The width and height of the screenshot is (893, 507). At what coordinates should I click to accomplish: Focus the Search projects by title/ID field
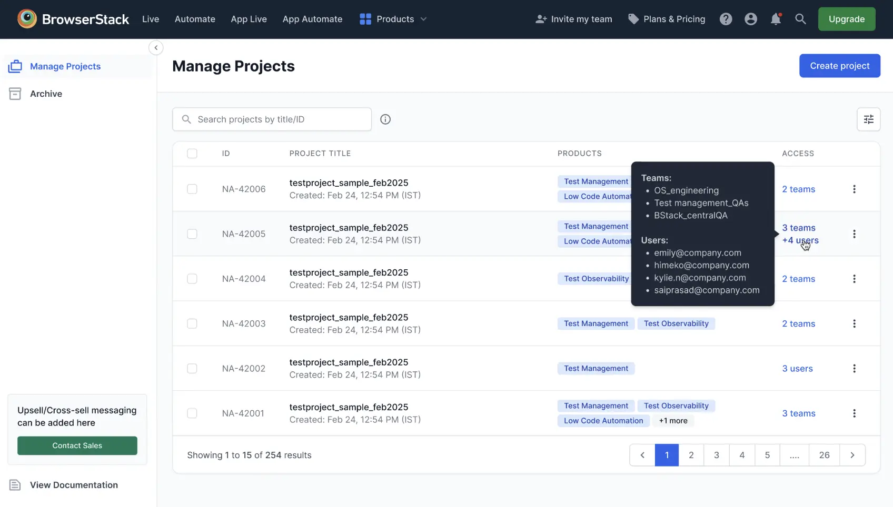click(272, 119)
